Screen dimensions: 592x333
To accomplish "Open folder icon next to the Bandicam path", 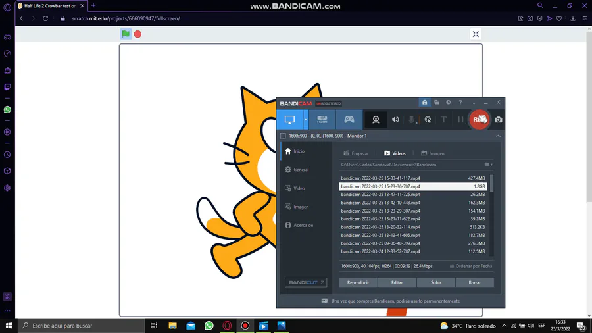I will tap(487, 165).
